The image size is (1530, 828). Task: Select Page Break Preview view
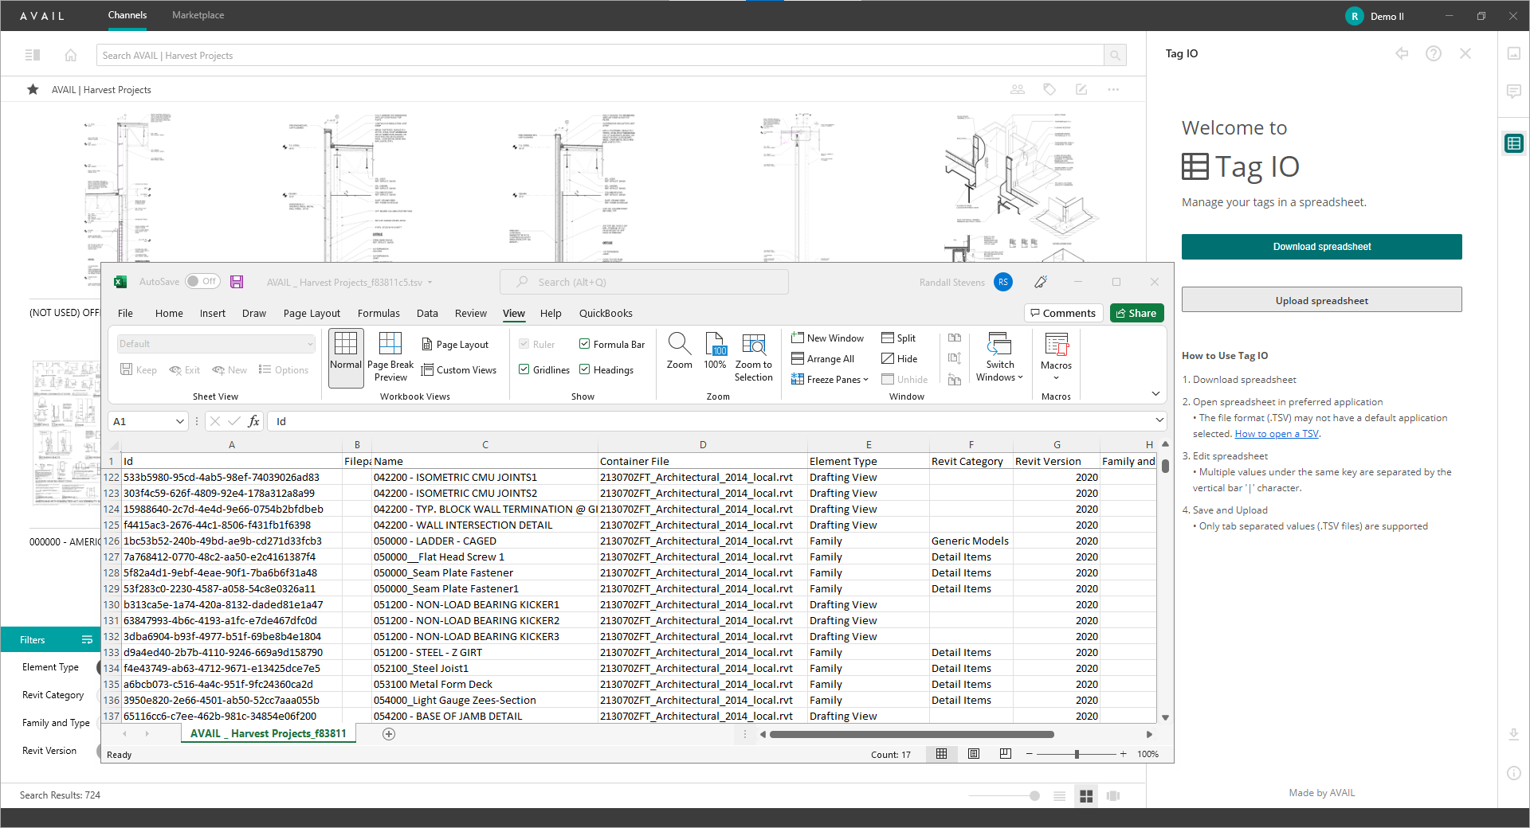[390, 357]
